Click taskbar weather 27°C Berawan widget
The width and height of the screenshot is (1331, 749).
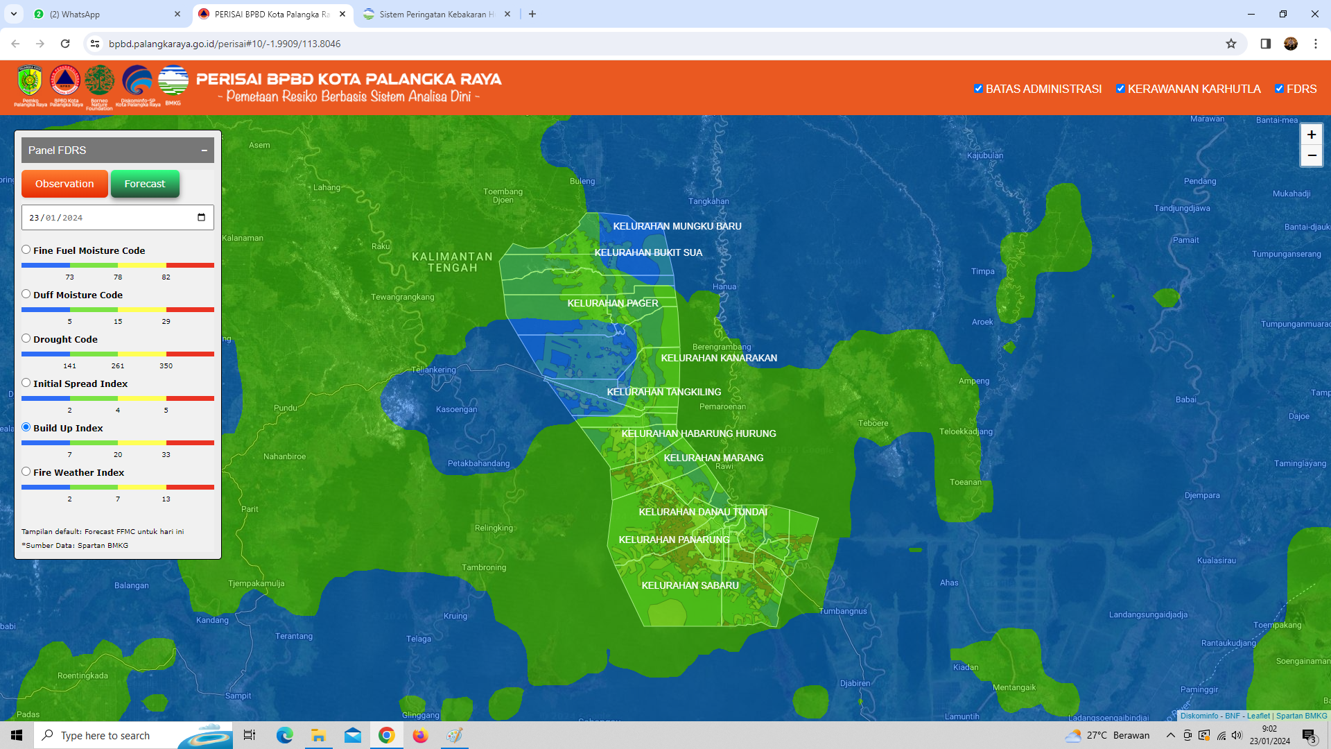pos(1107,735)
